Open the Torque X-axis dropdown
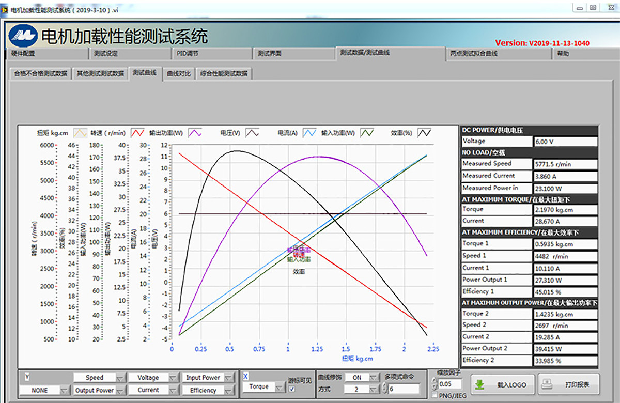 [x=264, y=386]
